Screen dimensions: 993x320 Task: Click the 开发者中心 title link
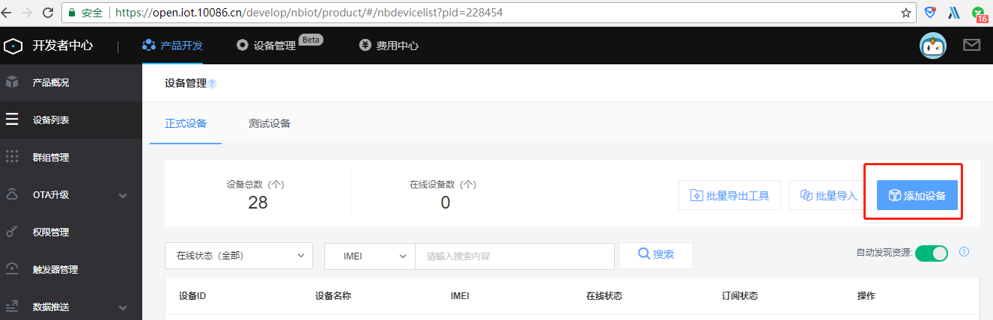(63, 46)
